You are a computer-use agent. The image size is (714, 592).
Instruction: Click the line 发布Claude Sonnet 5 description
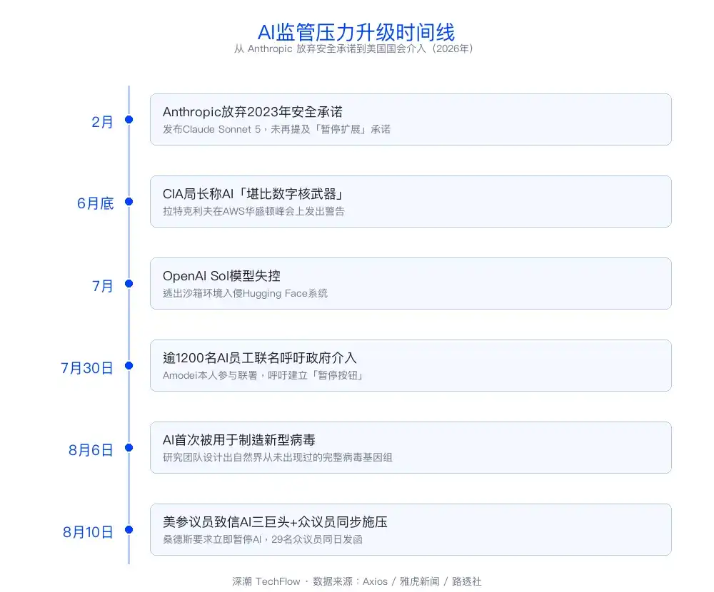[276, 129]
